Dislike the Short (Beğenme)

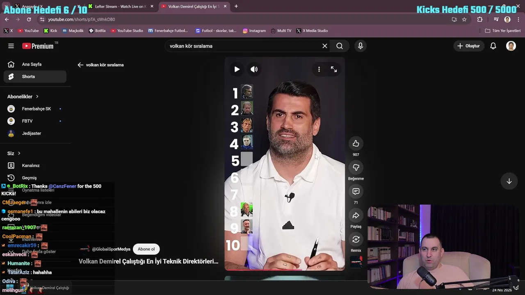356,167
